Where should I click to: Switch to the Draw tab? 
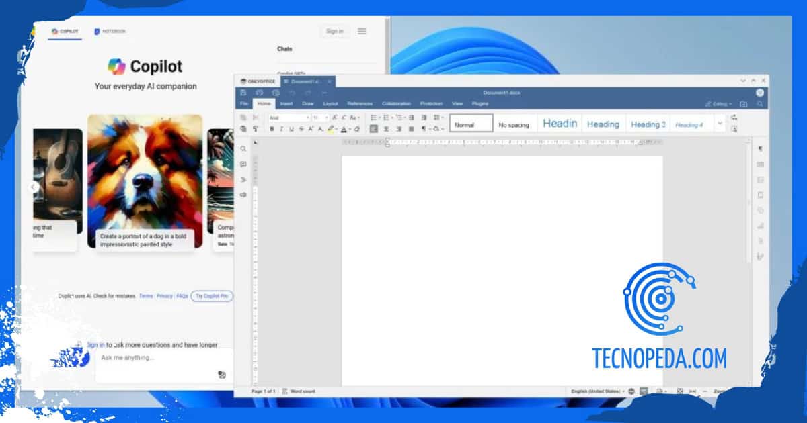(308, 104)
